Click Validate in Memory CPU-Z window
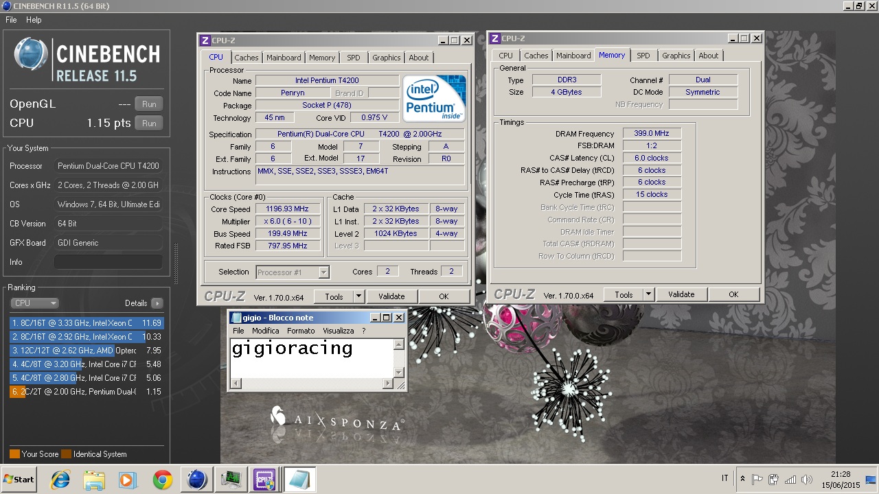Image resolution: width=879 pixels, height=494 pixels. coord(681,294)
